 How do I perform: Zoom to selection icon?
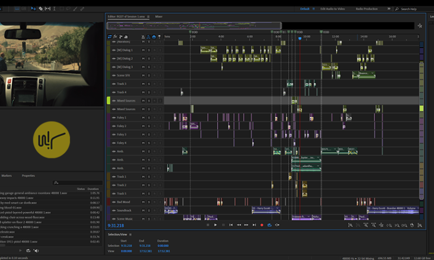(404, 225)
